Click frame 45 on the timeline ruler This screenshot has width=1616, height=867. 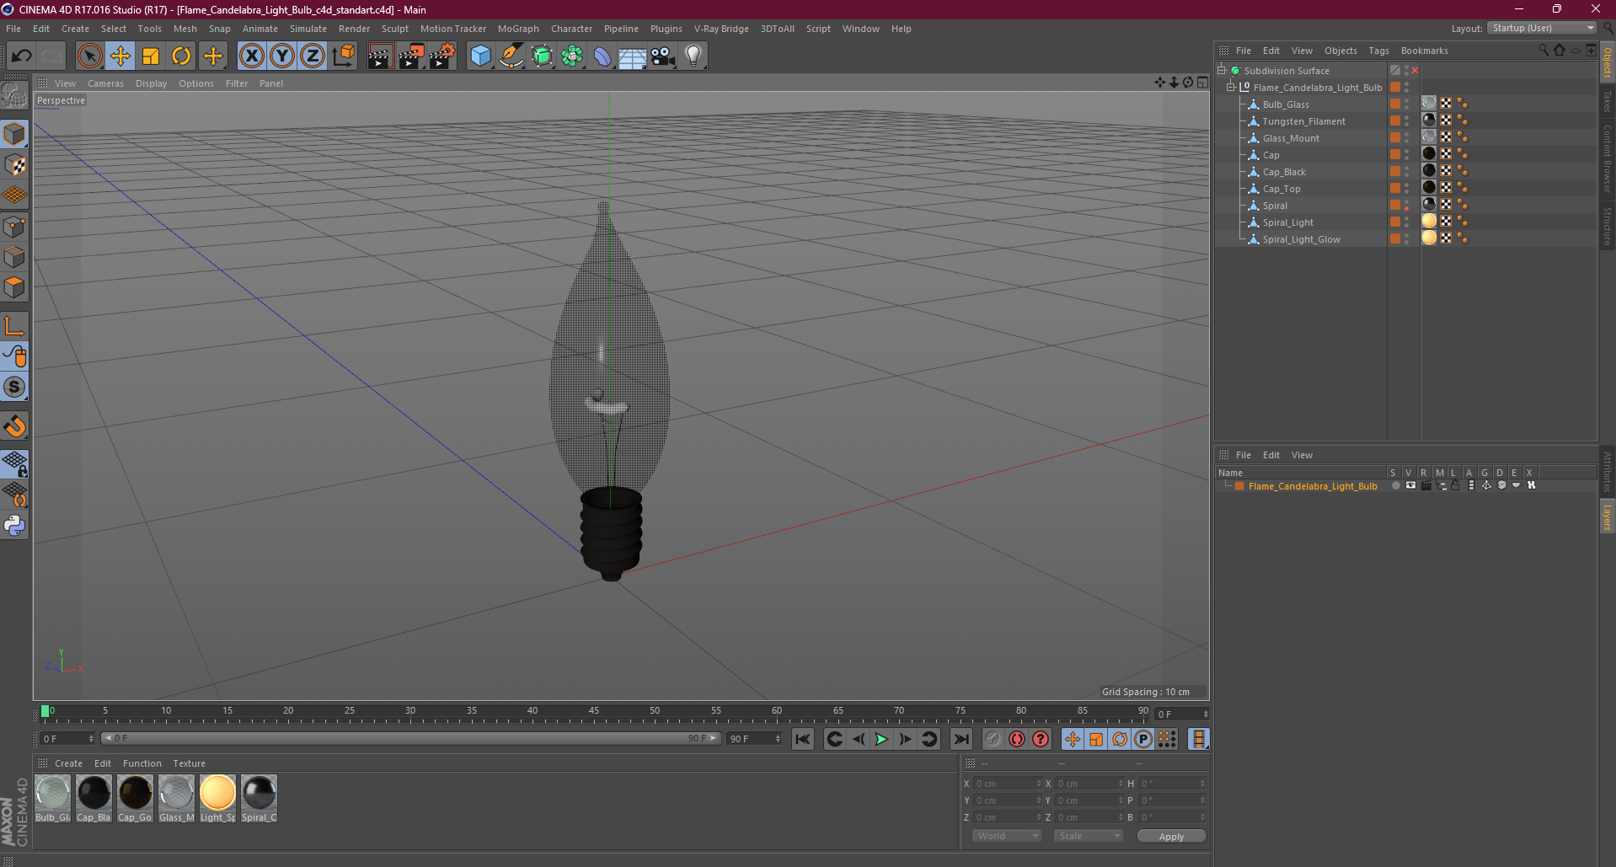coord(594,713)
